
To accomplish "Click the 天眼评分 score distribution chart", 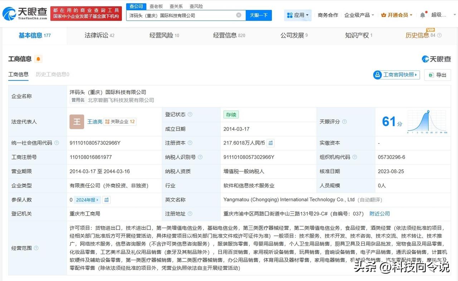I will (427, 122).
